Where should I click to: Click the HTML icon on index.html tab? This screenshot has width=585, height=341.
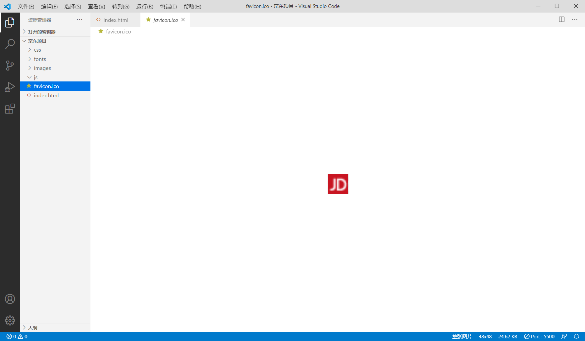pos(98,20)
